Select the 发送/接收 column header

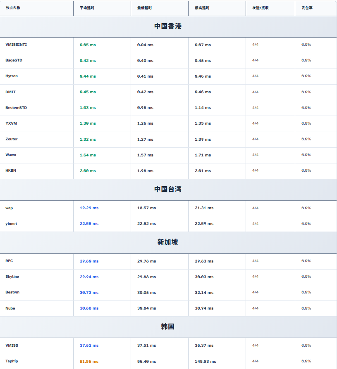(x=260, y=8)
